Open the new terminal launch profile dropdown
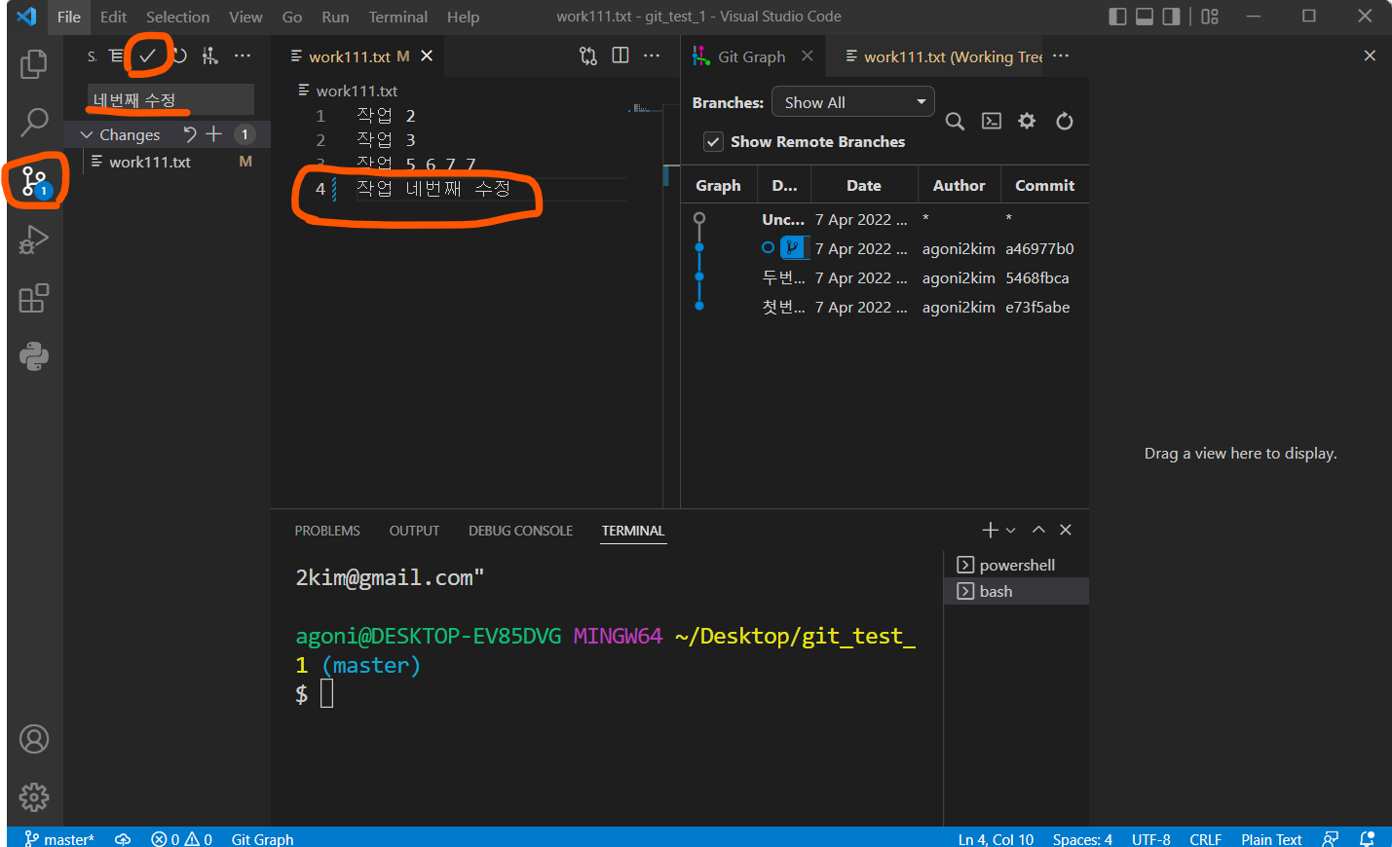The height and width of the screenshot is (847, 1392). point(1011,530)
